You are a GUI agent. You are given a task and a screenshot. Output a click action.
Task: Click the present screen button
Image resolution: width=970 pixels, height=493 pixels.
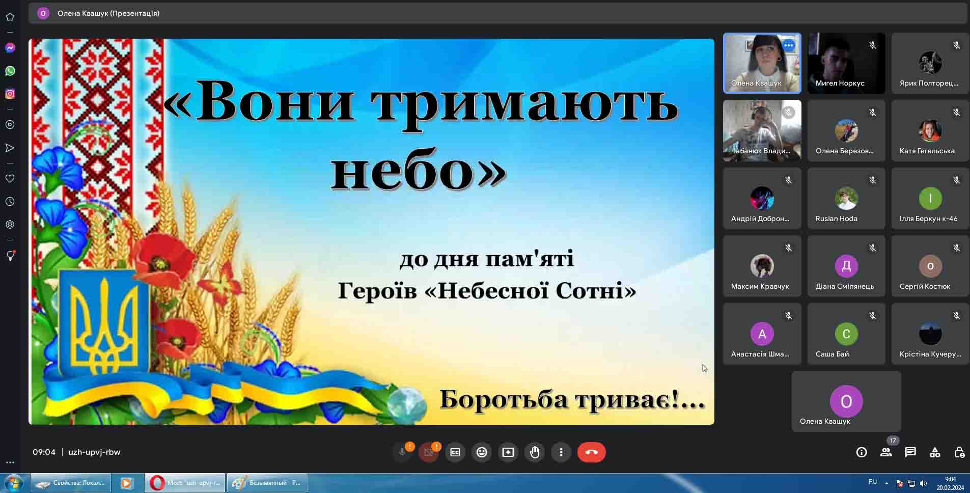(508, 452)
